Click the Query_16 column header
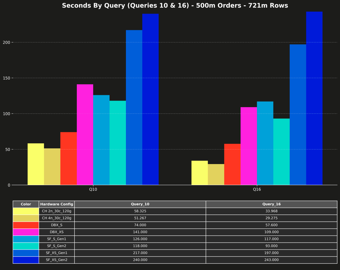 pyautogui.click(x=271, y=204)
